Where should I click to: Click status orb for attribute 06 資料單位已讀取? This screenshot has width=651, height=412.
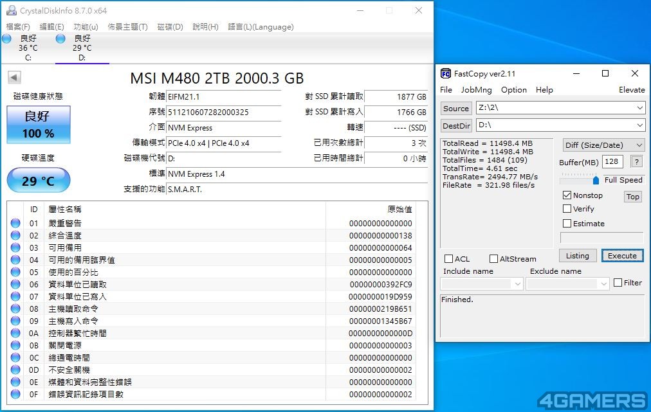(15, 284)
